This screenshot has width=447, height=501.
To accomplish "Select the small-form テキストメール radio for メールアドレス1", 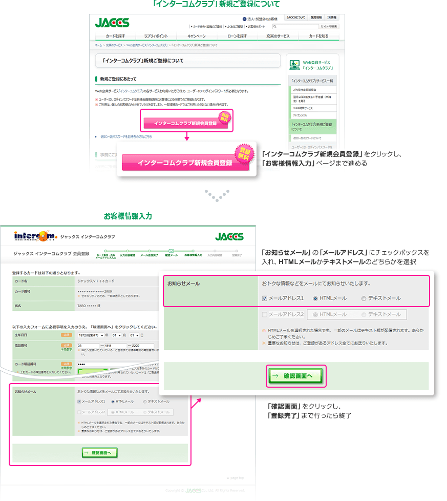I will click(x=145, y=402).
